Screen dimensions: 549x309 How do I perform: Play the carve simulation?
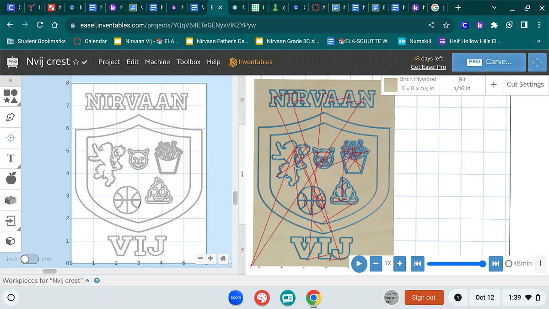tap(359, 264)
